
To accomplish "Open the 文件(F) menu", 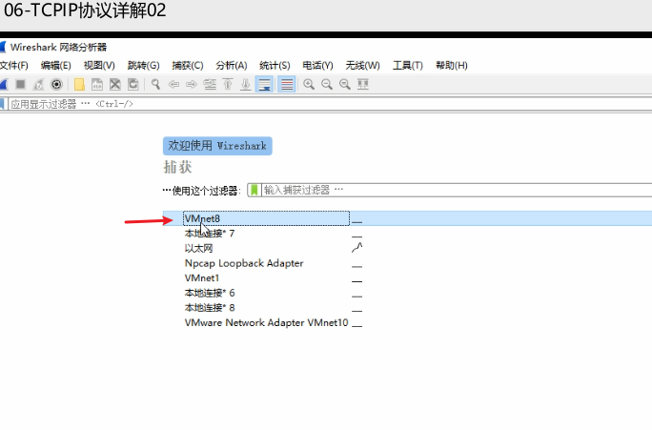I will [13, 65].
